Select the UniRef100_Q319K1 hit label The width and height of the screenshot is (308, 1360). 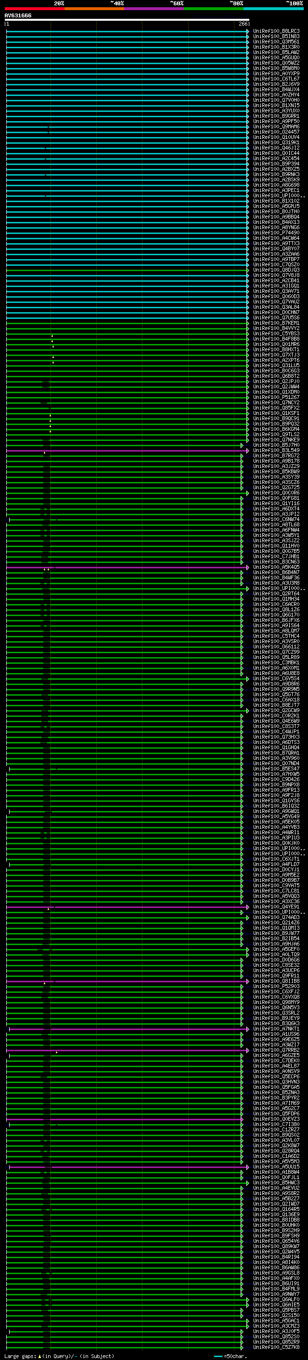pyautogui.click(x=276, y=142)
